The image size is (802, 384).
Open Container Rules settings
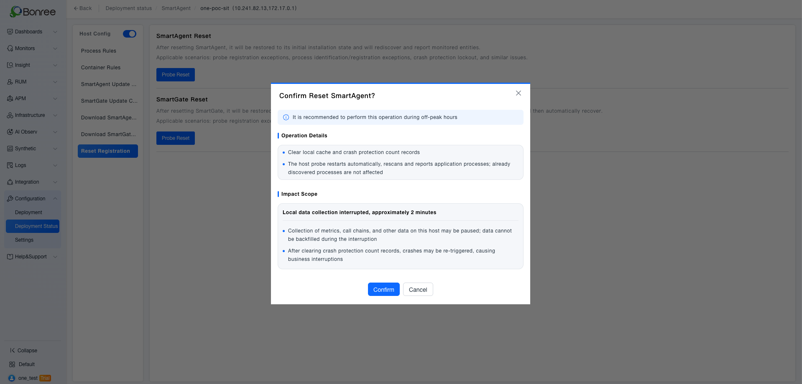108,68
